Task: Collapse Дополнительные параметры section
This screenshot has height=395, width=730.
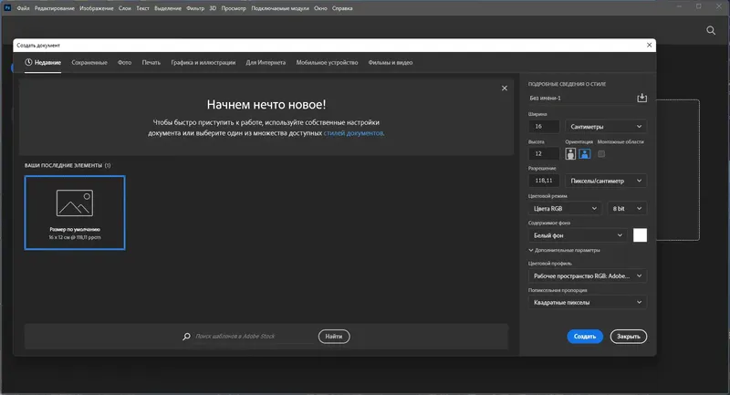Action: [564, 250]
